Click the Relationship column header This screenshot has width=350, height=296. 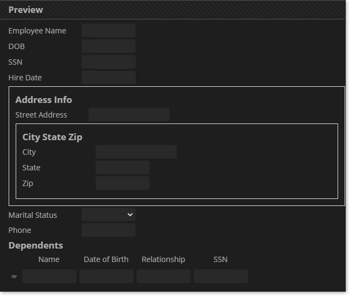click(163, 259)
